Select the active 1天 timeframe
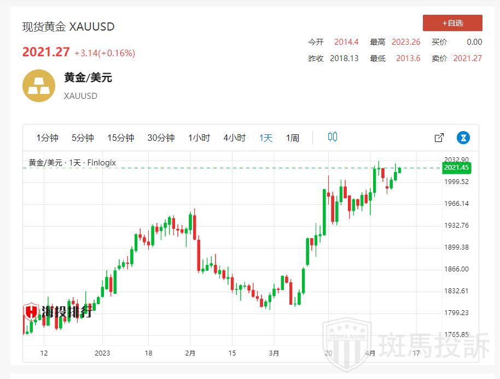500x379 pixels. (266, 138)
